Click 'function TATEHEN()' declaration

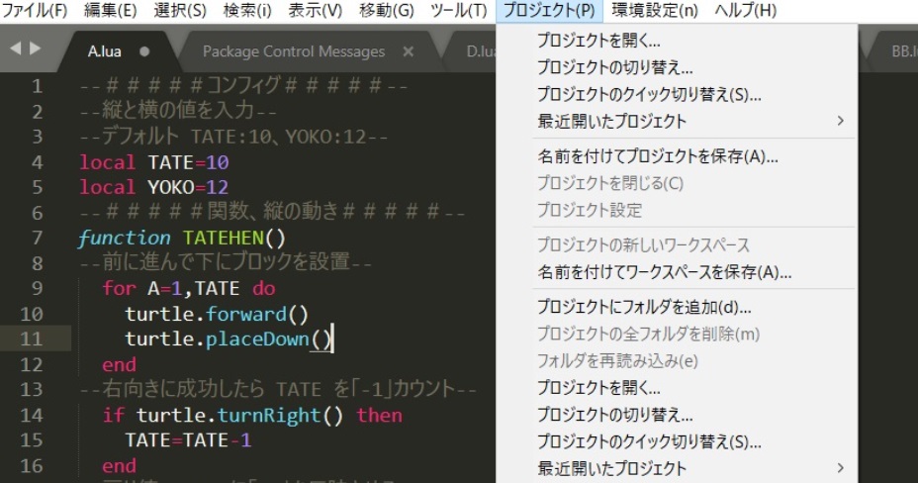coord(182,238)
